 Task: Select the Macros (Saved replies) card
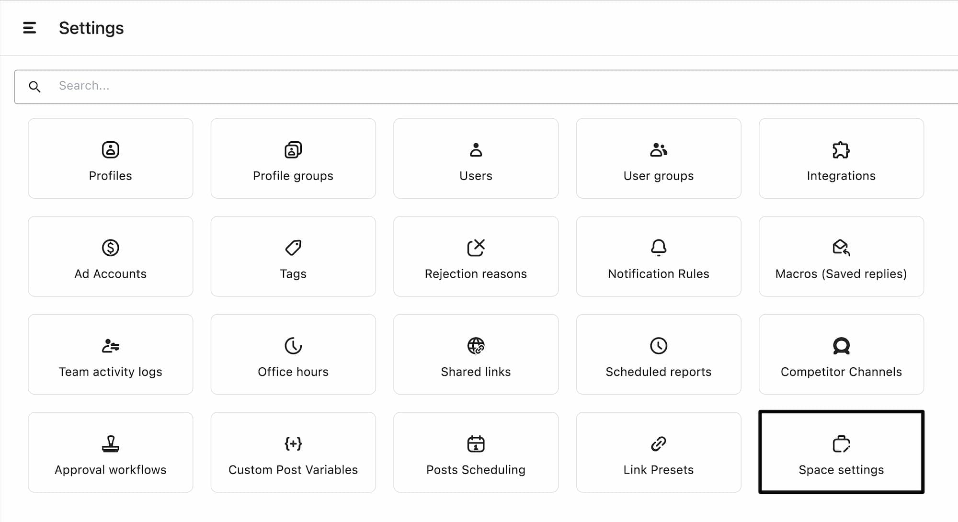(841, 256)
